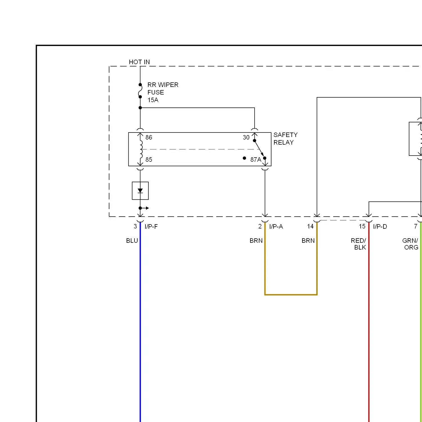
Task: Select I/P-A connector label
Action: [276, 226]
